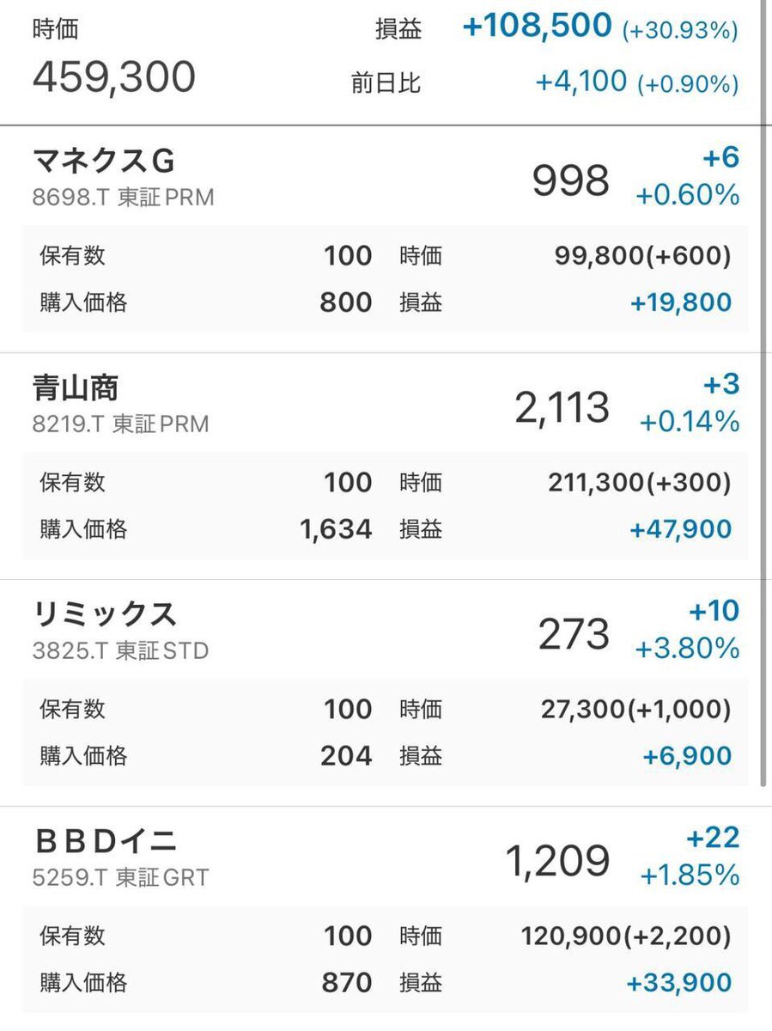Tap the 273 price of リミックス
The image size is (772, 1031).
[x=574, y=634]
